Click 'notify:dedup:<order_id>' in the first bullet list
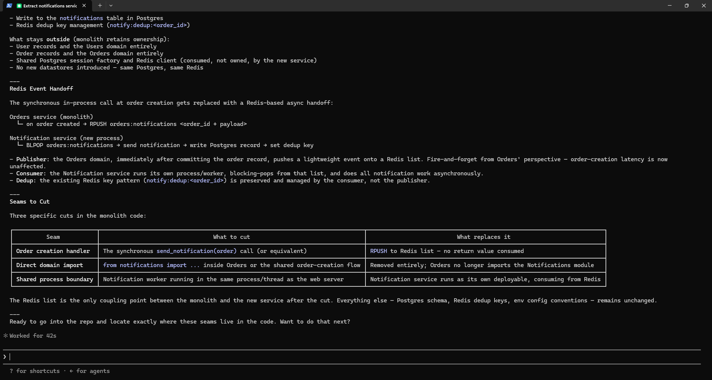The image size is (712, 380). [148, 25]
